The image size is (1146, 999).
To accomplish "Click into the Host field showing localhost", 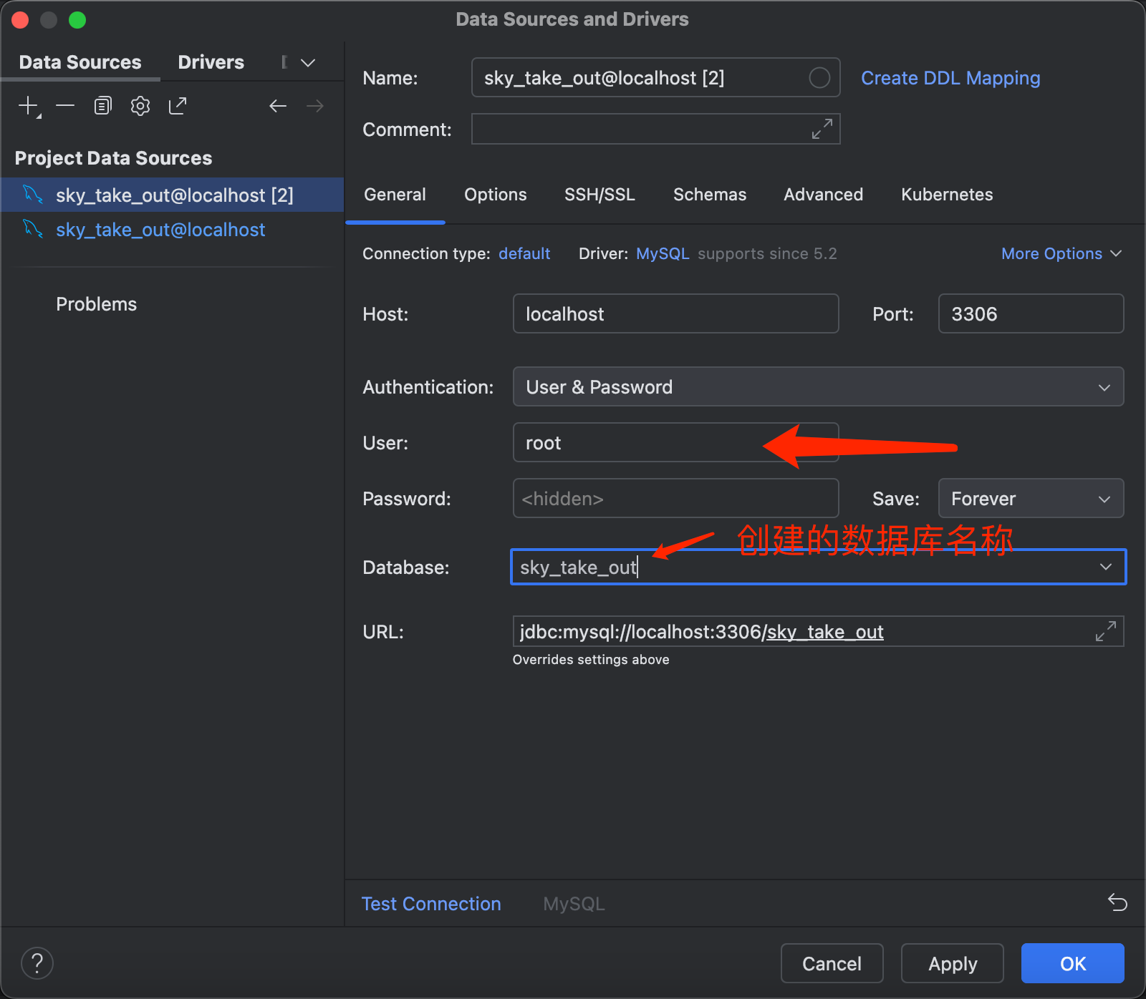I will click(x=675, y=313).
